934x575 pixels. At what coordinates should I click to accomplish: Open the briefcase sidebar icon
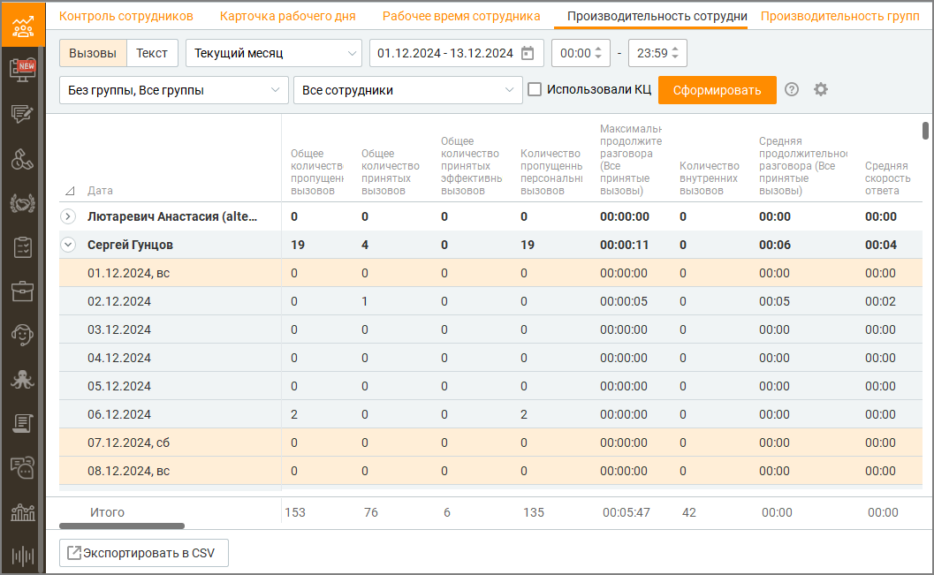click(x=23, y=291)
